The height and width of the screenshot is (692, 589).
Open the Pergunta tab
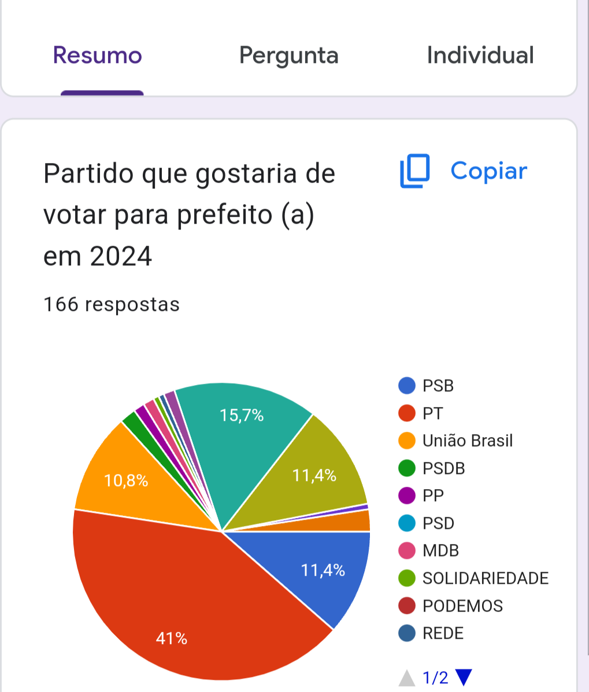pyautogui.click(x=288, y=55)
